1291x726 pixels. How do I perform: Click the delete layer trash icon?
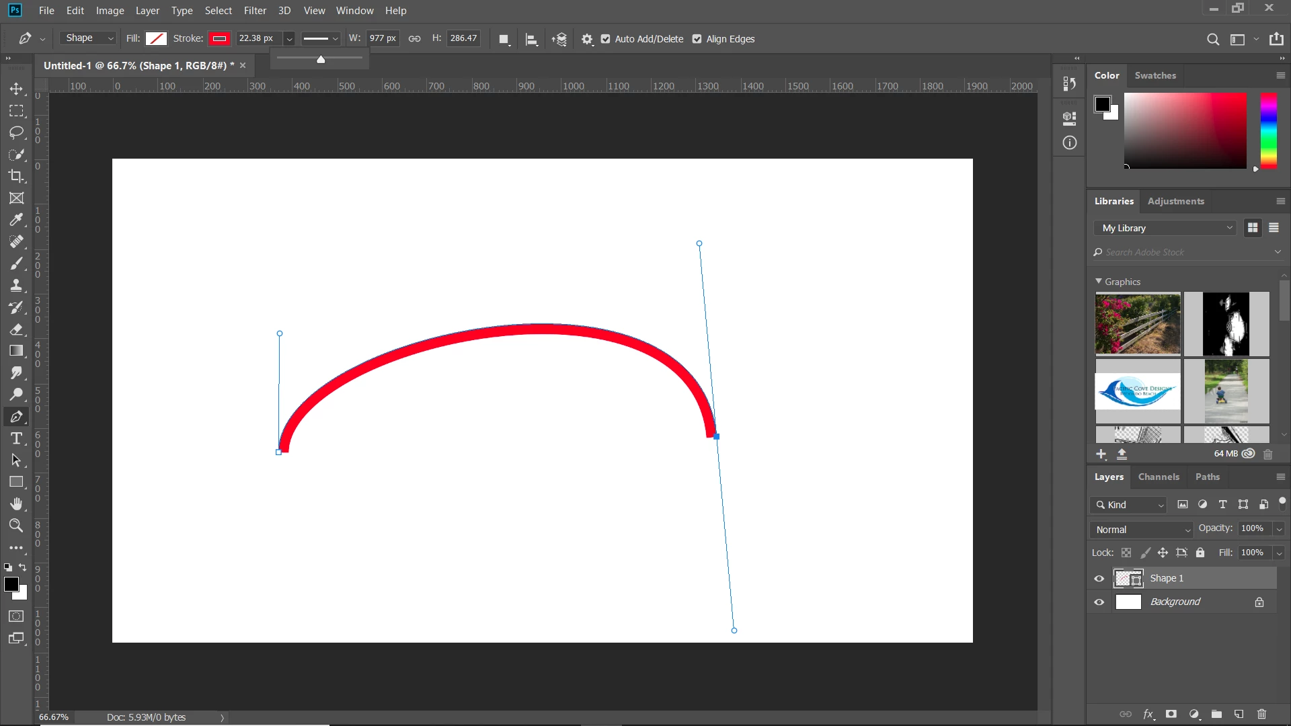click(x=1261, y=714)
